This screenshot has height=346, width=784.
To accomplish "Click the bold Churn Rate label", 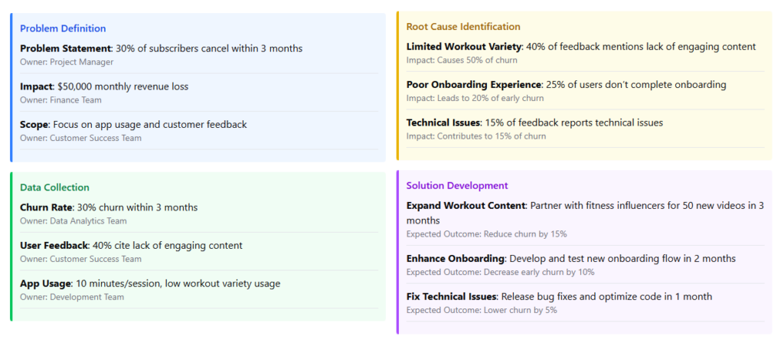I will pyautogui.click(x=46, y=207).
